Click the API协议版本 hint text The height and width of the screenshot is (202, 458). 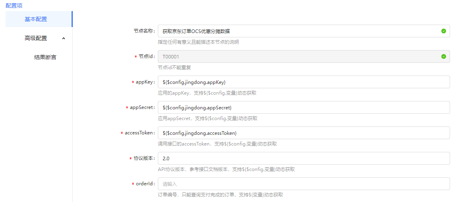226,169
